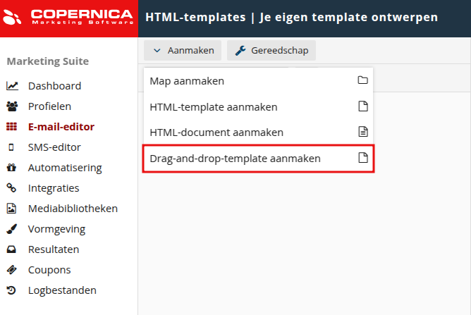This screenshot has width=471, height=315.
Task: Click the Logbestanden history icon
Action: point(12,290)
